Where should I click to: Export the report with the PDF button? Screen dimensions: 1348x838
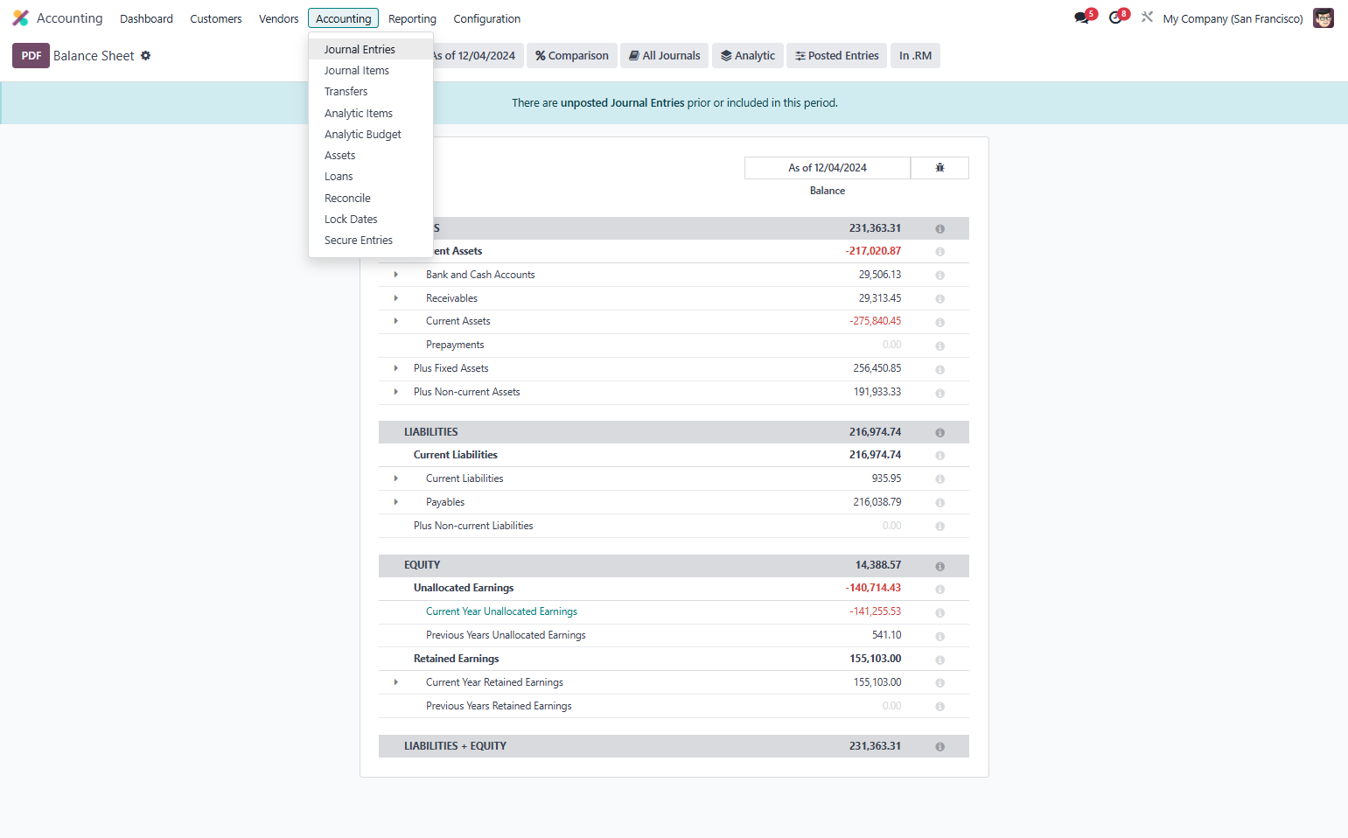(x=31, y=55)
